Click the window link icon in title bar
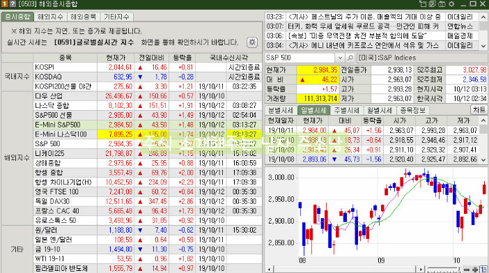This screenshot has height=273, width=489. (x=423, y=4)
